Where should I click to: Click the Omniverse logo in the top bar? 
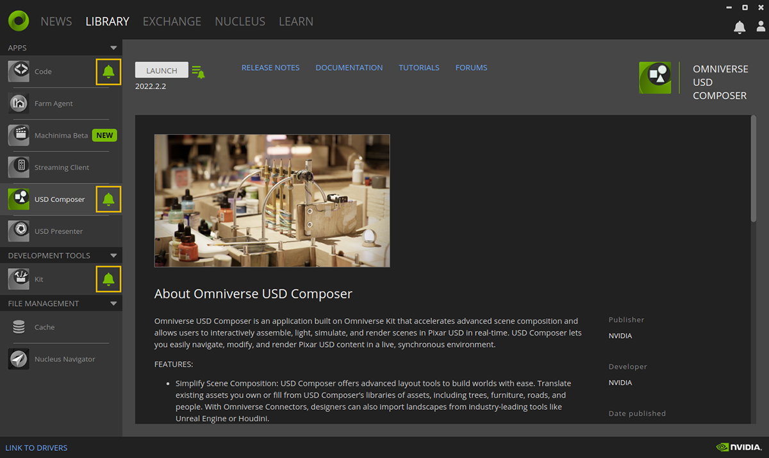(19, 21)
